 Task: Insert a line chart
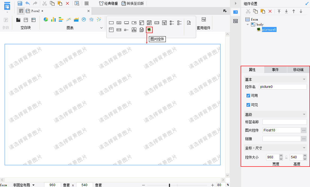(69, 19)
